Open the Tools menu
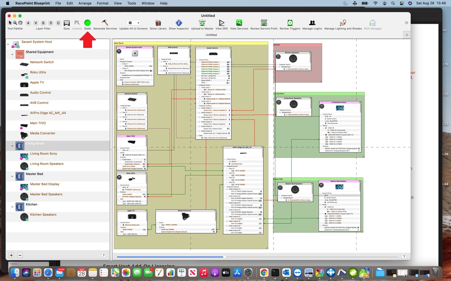 pos(132,3)
